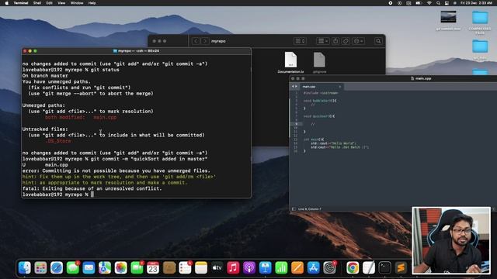Launch Google Chrome from the Dock
497x279 pixels.
(x=353, y=267)
